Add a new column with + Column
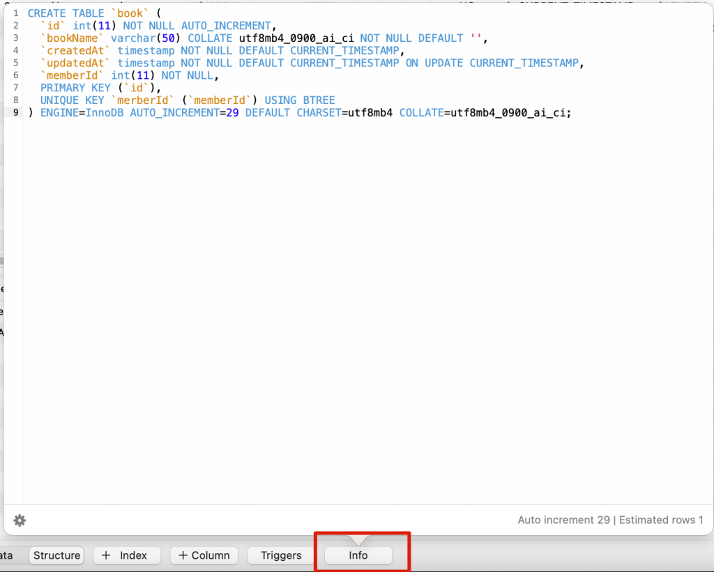Viewport: 714px width, 572px height. click(204, 555)
